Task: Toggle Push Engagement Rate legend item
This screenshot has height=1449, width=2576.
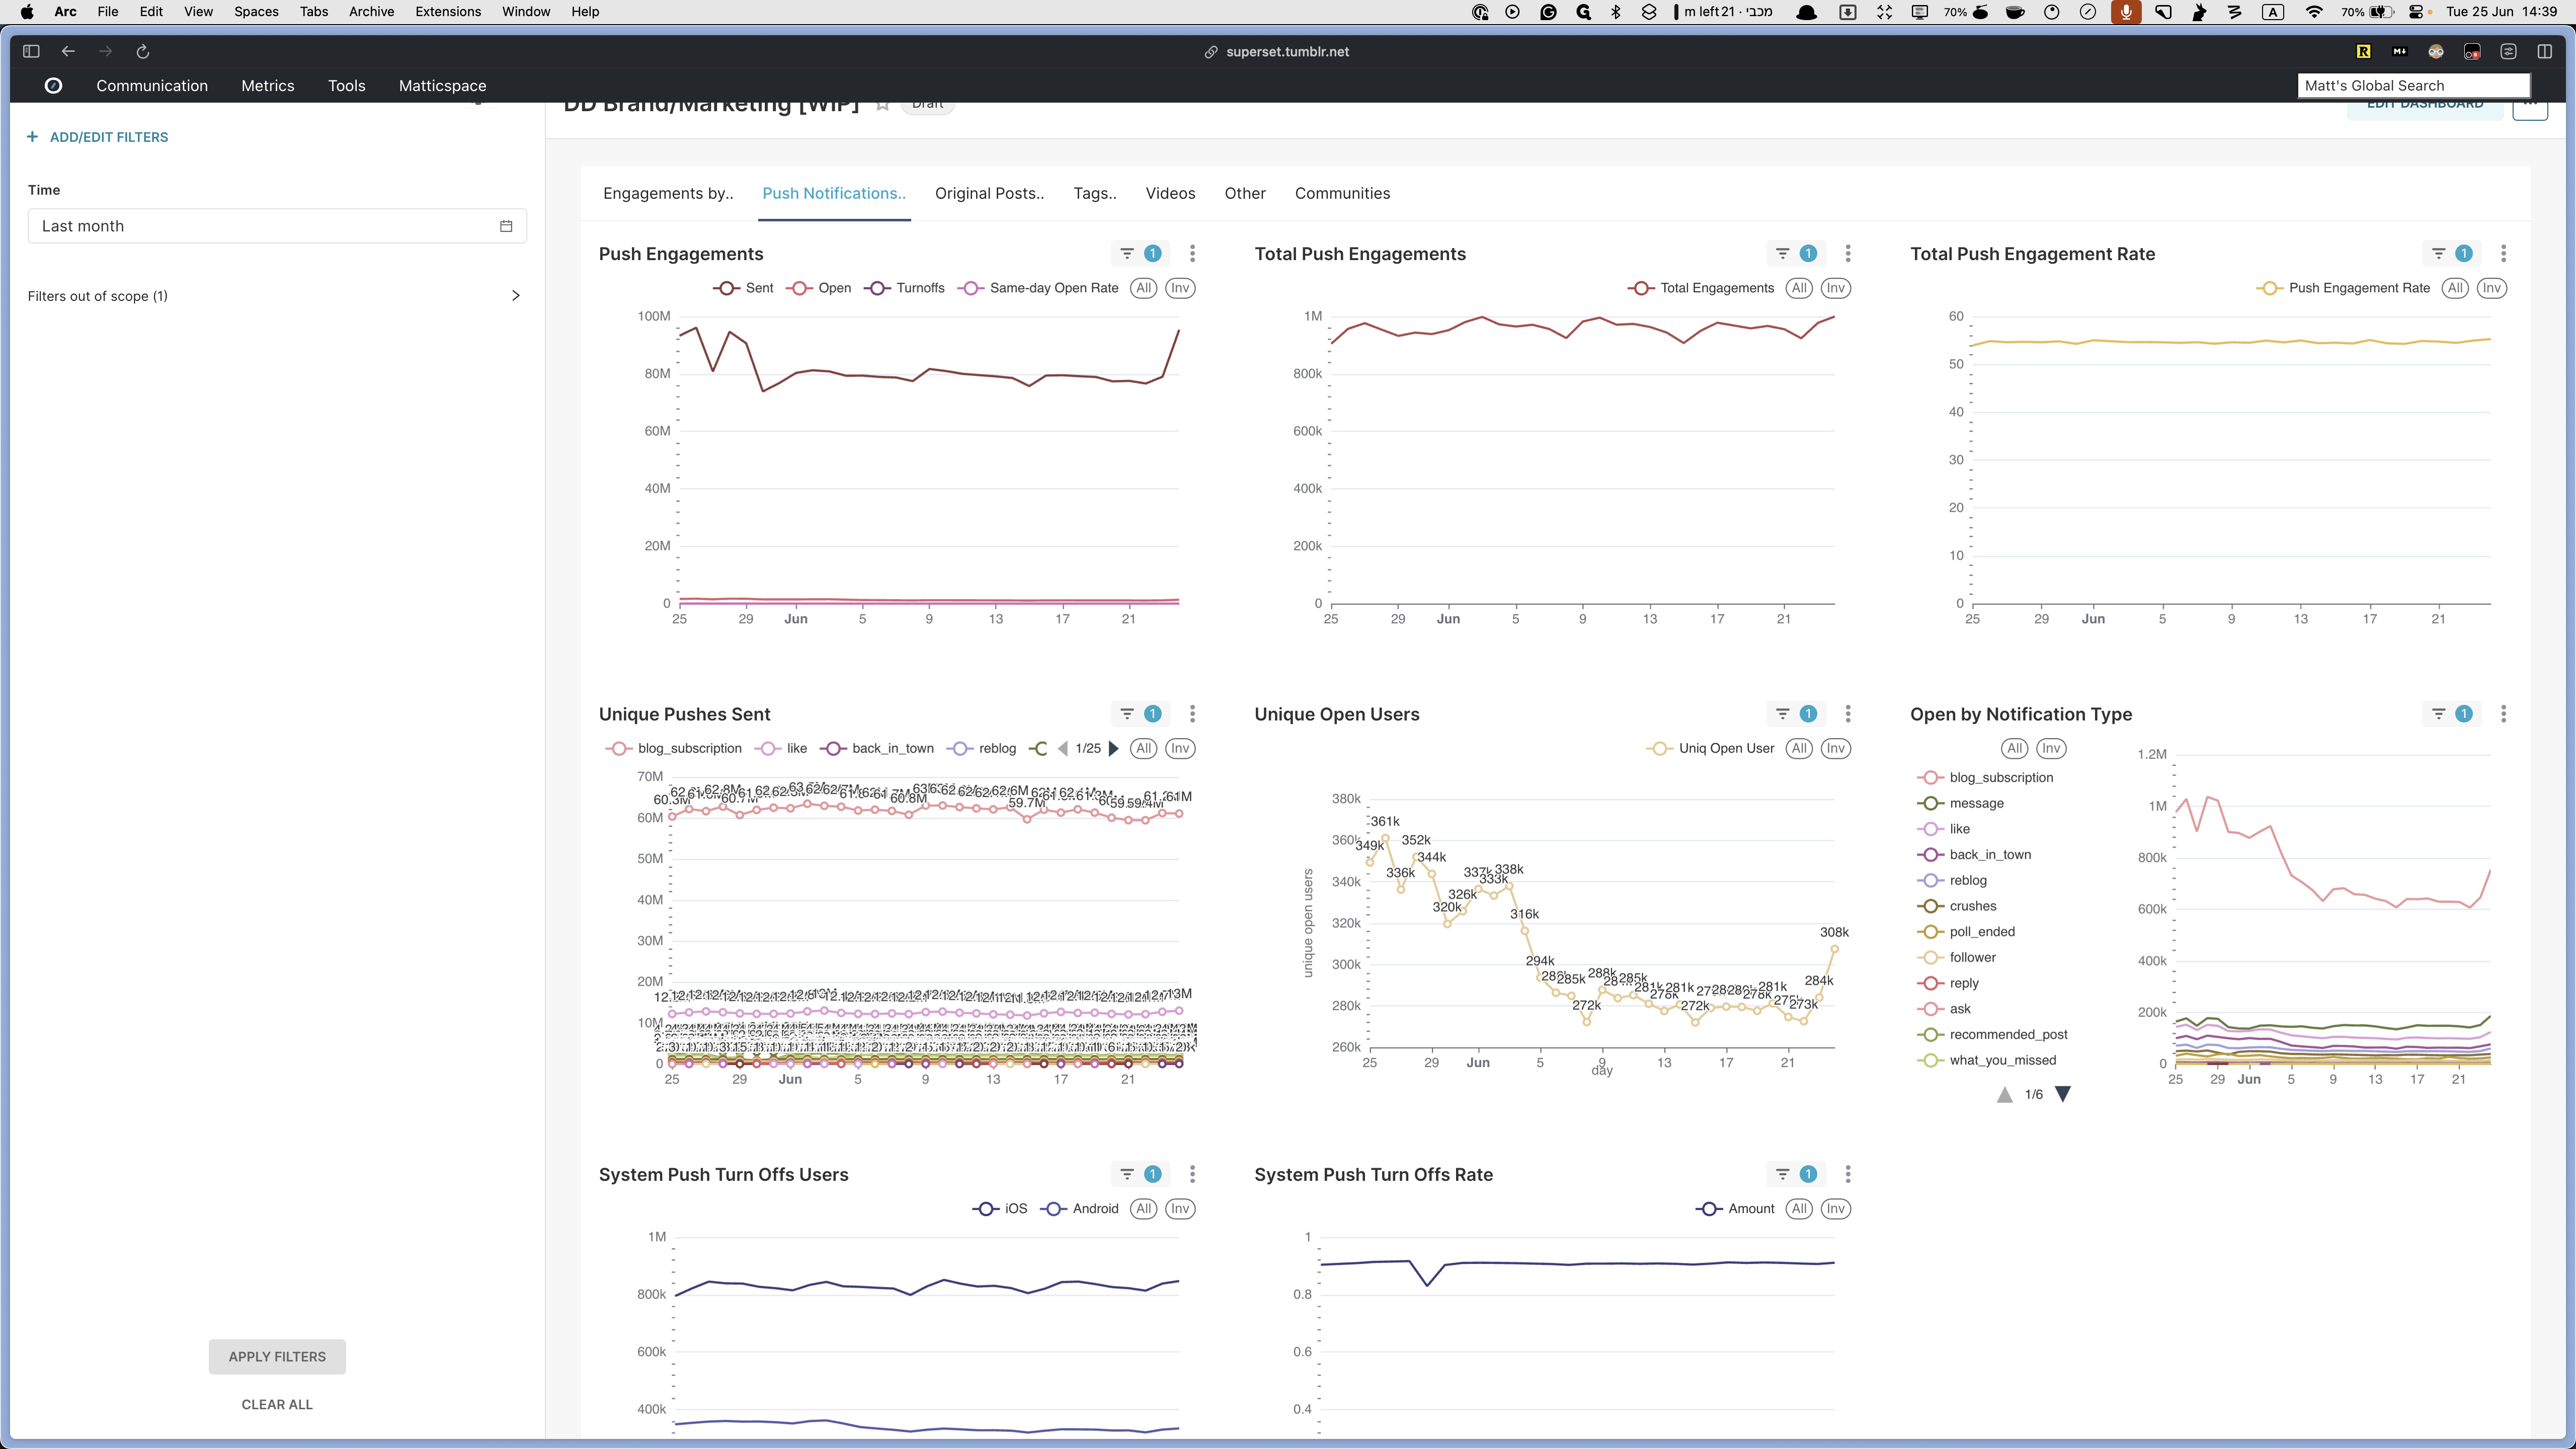Action: (x=2342, y=288)
